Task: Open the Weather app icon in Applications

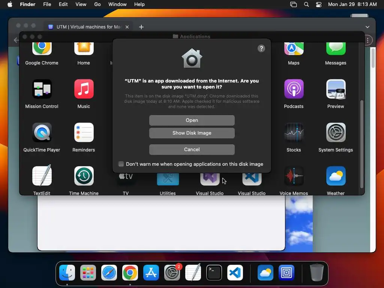Action: click(336, 176)
